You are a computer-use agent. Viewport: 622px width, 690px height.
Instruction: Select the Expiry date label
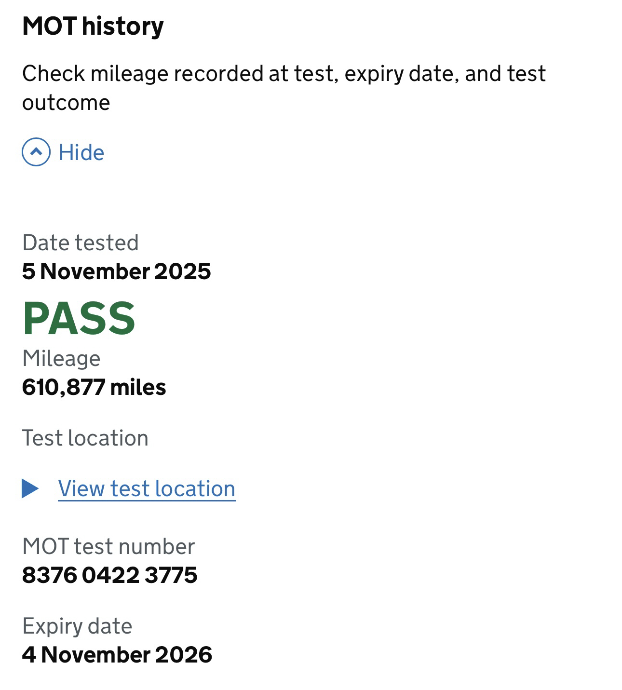click(x=77, y=626)
